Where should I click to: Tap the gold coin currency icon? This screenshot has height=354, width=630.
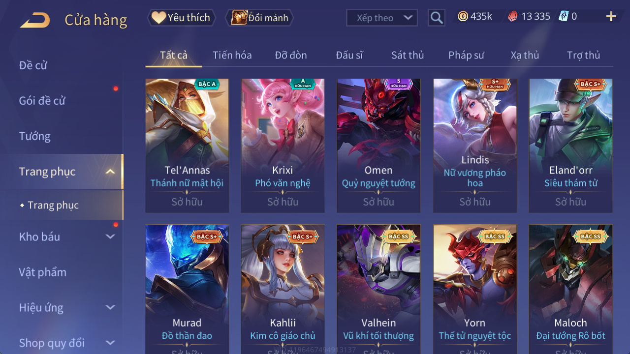coord(463,16)
